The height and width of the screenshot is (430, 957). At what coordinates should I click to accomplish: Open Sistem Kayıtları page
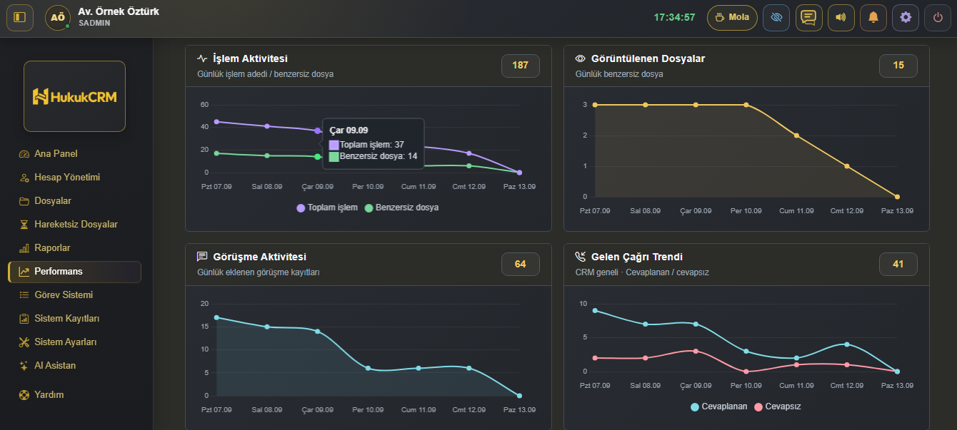74,319
